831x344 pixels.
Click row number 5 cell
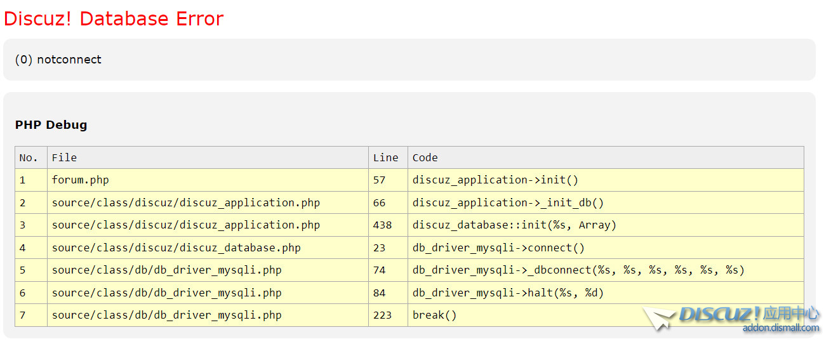pyautogui.click(x=31, y=270)
